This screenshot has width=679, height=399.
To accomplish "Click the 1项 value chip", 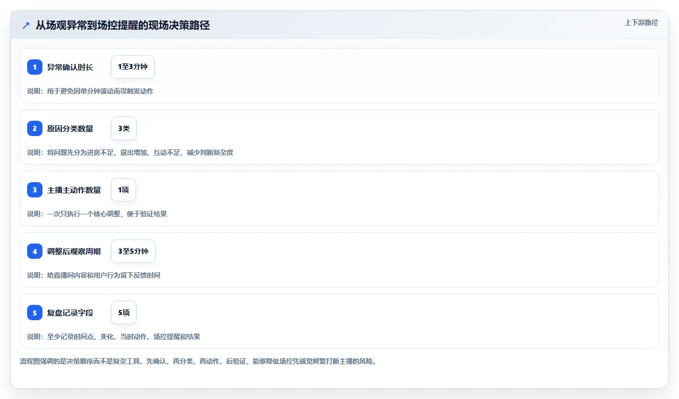I will [123, 190].
